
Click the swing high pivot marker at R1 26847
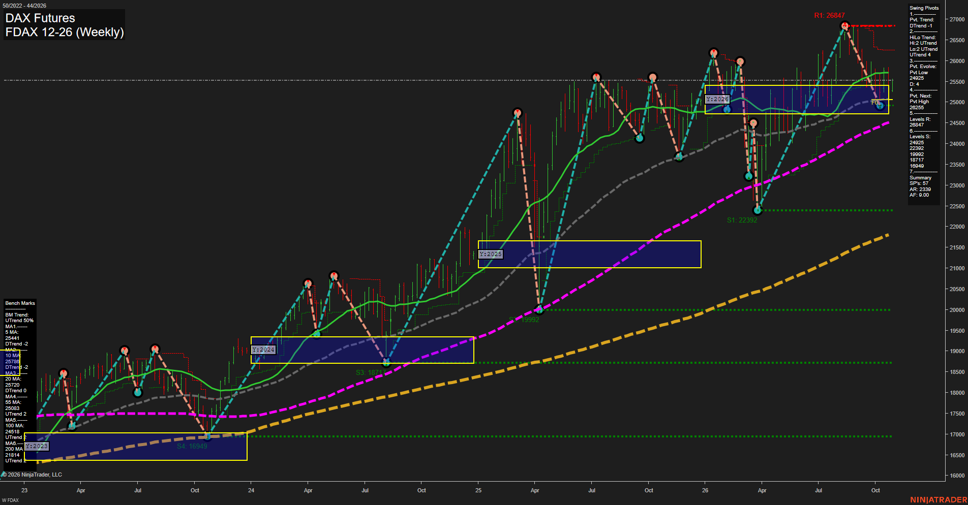tap(845, 25)
